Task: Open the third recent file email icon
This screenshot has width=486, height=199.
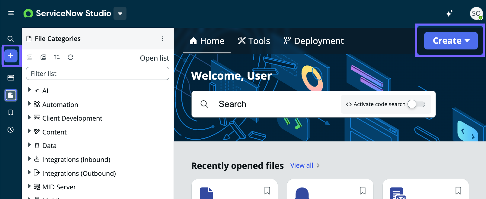Action: [x=398, y=193]
